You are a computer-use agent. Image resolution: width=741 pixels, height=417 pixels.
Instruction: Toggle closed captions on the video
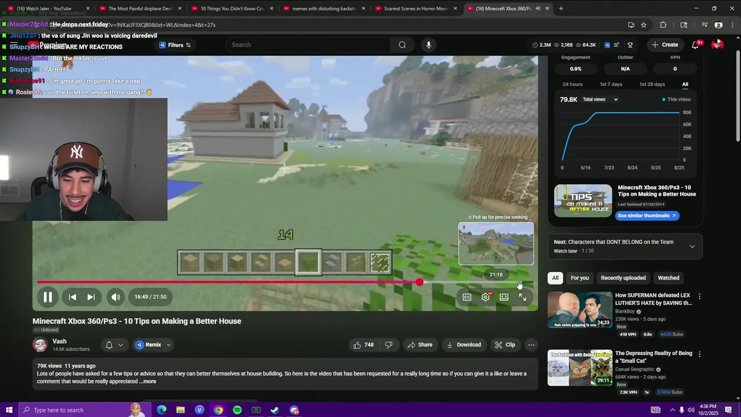pos(467,297)
